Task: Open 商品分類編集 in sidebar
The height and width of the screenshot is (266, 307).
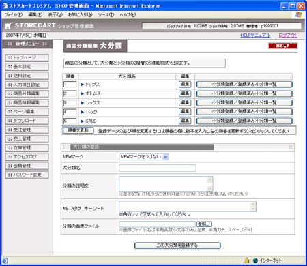Action: 27,93
